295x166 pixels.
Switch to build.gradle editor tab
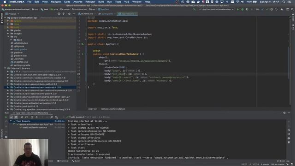pos(106,14)
